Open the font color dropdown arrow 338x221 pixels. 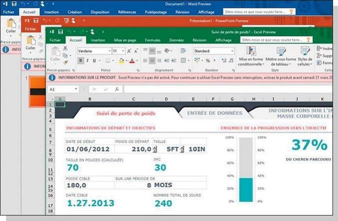coord(137,61)
